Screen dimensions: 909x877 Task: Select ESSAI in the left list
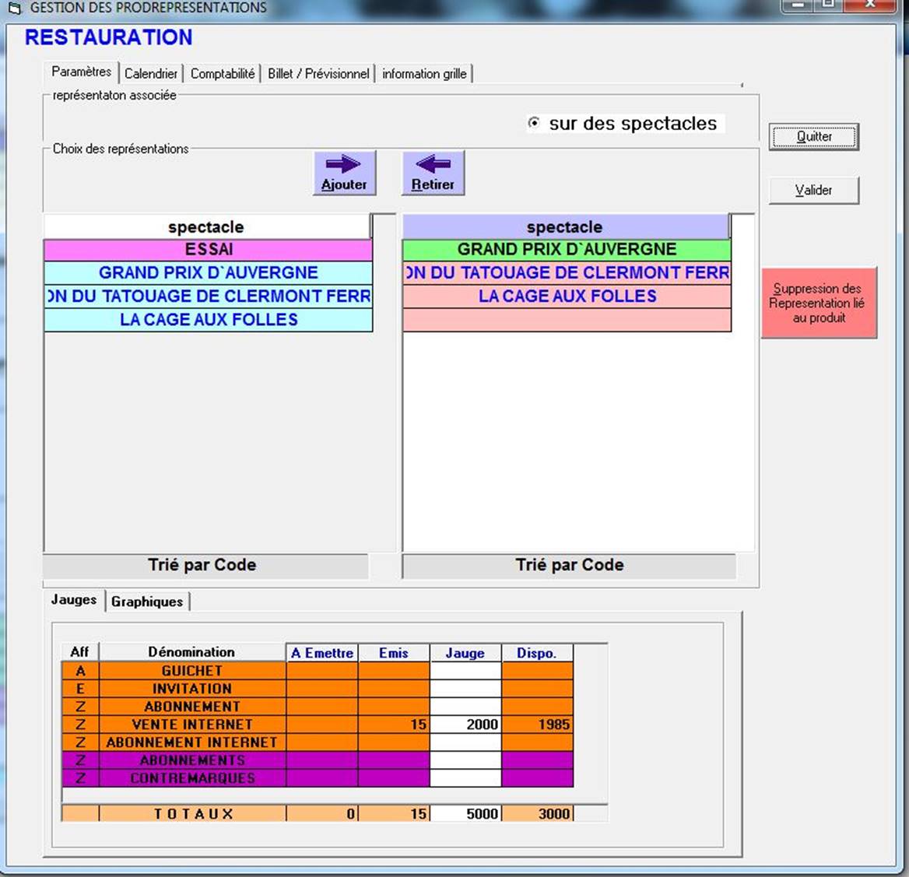point(208,250)
